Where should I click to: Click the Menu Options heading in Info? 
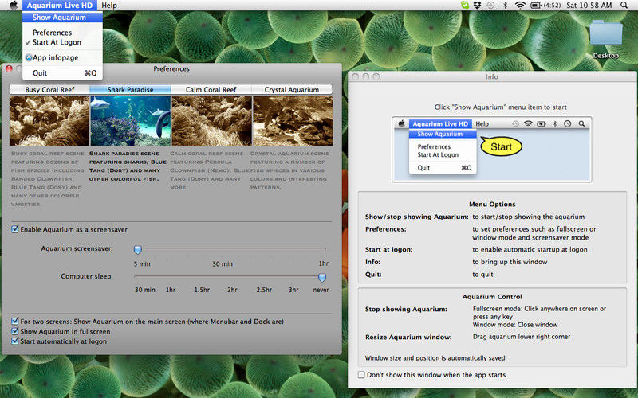pos(492,205)
